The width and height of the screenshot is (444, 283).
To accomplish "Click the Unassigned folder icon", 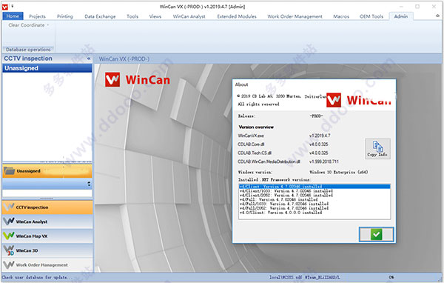I will (x=10, y=171).
